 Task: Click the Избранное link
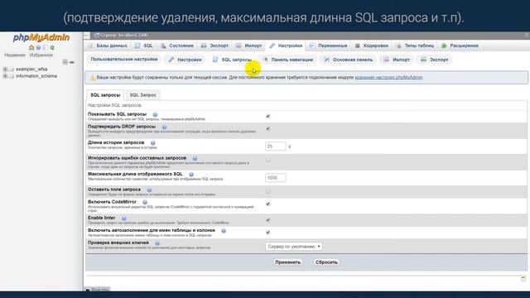41,55
